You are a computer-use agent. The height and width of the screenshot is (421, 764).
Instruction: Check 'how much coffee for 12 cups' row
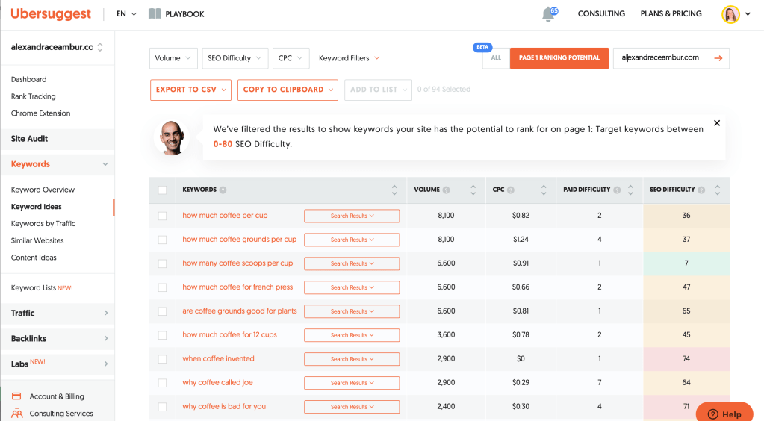pyautogui.click(x=162, y=335)
